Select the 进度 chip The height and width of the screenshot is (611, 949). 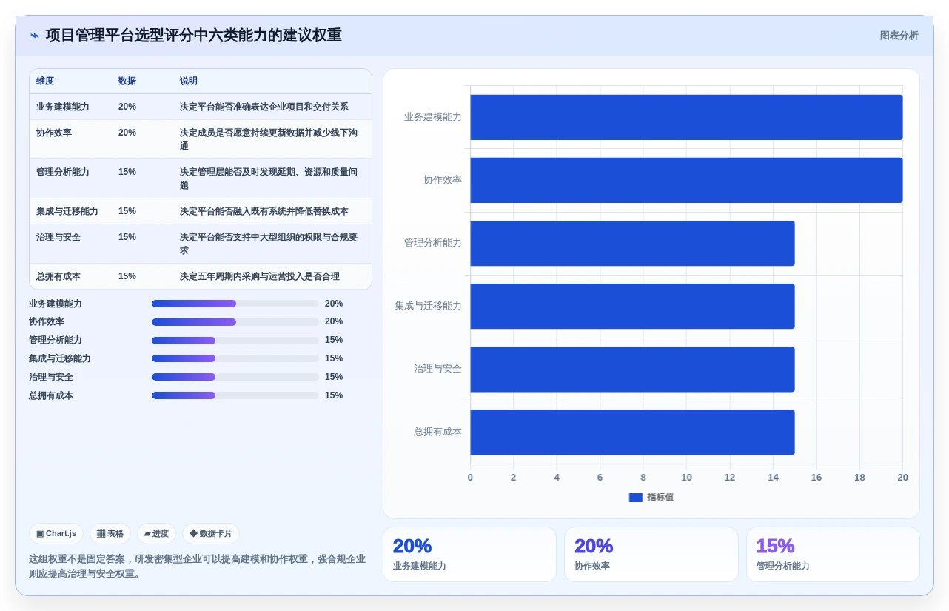pos(156,533)
